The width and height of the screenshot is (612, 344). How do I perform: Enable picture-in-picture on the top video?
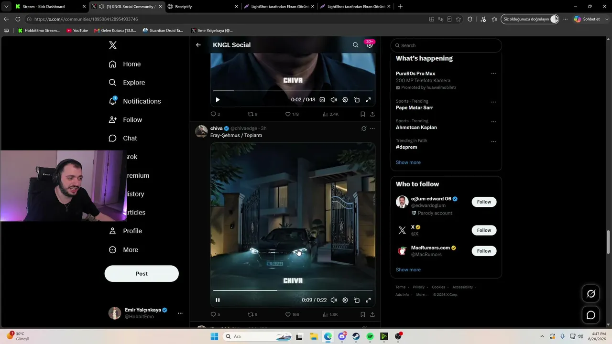coord(357,100)
